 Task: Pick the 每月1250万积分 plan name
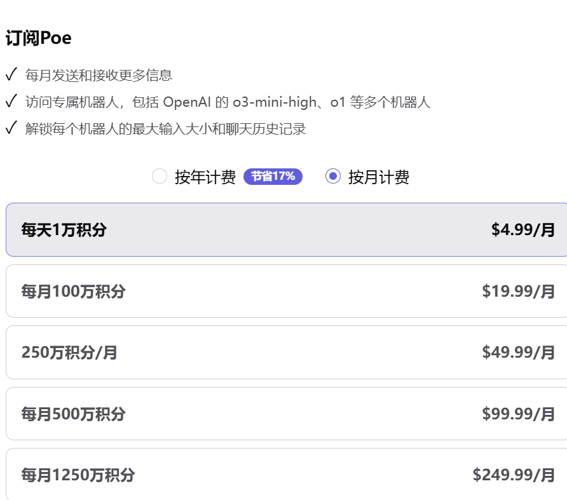tap(78, 475)
